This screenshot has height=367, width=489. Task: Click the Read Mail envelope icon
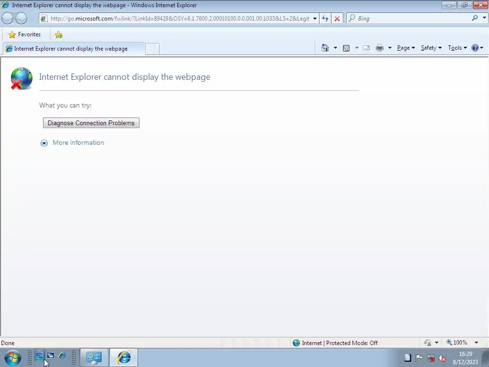366,48
